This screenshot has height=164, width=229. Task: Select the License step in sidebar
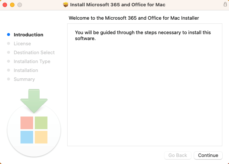click(22, 44)
